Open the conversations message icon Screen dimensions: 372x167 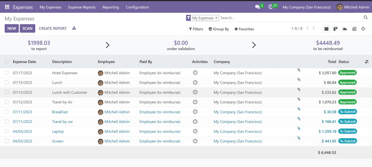click(x=258, y=7)
